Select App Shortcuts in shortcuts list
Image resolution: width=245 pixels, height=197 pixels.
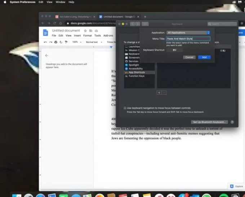coord(139,72)
